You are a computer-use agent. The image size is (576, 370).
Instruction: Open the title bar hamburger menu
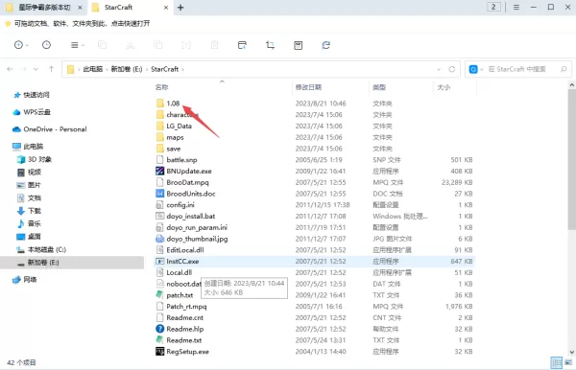click(516, 8)
